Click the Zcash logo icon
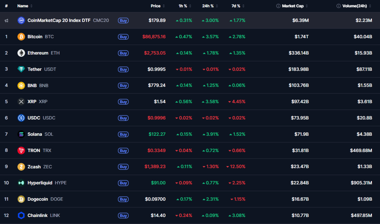 tap(21, 167)
